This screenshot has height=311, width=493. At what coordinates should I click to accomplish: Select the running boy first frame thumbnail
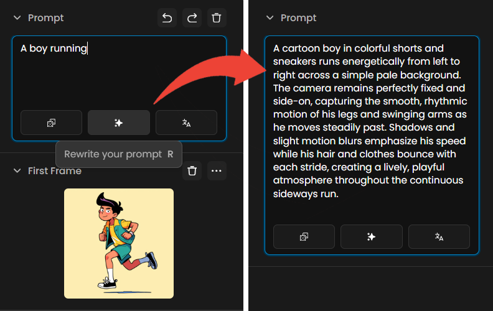click(119, 243)
